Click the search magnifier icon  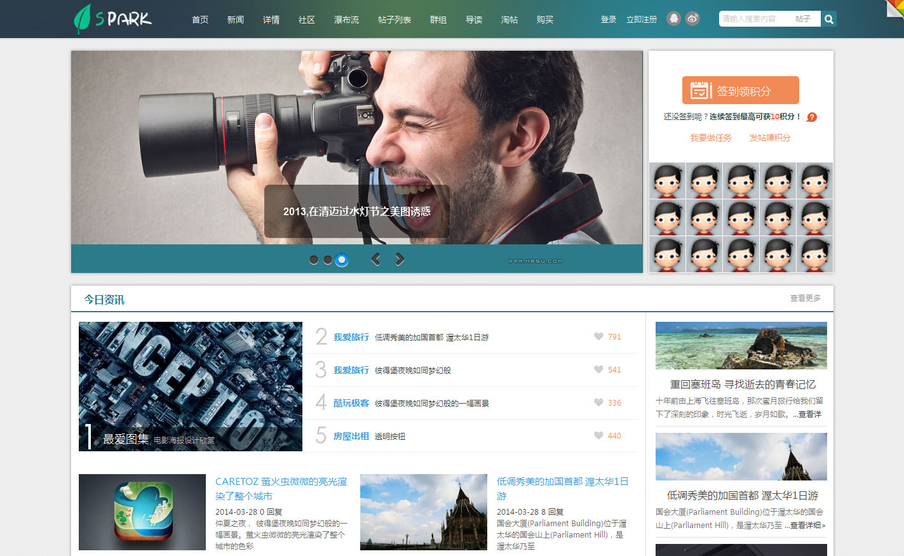pyautogui.click(x=828, y=18)
